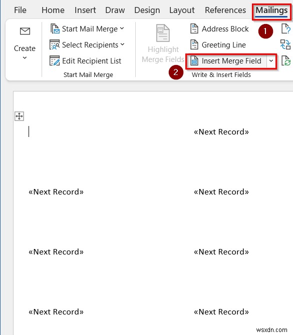Click Edit Recipient List icon

55,60
